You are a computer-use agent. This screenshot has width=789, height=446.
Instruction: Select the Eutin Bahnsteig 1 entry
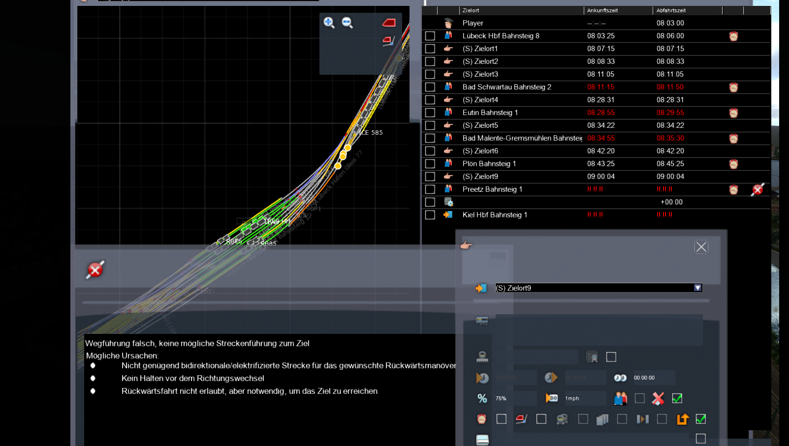coord(490,113)
